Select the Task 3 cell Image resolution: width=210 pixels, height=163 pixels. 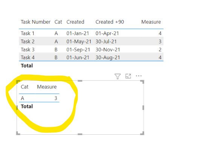coord(28,49)
